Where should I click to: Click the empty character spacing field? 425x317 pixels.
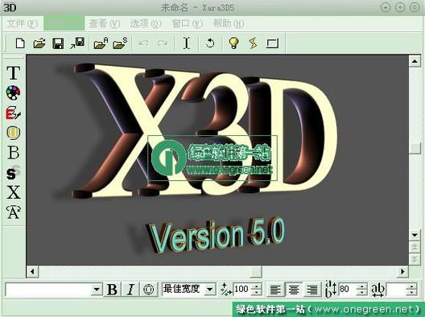pyautogui.click(x=396, y=290)
